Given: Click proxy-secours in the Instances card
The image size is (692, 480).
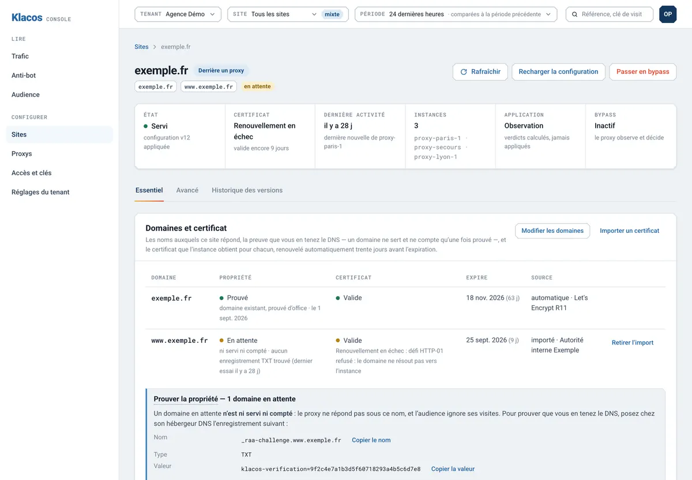Looking at the screenshot, I should (x=438, y=148).
